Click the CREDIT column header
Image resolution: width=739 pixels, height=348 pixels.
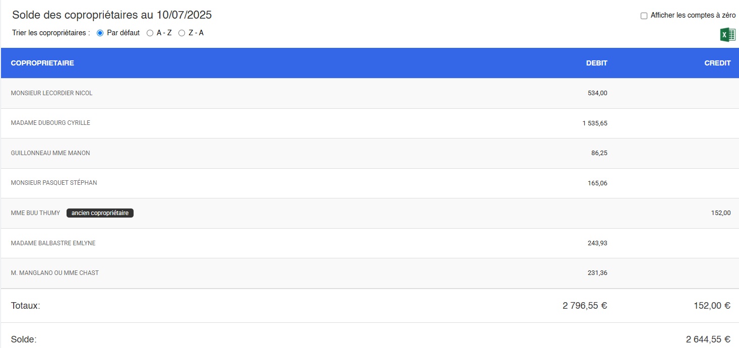point(717,63)
